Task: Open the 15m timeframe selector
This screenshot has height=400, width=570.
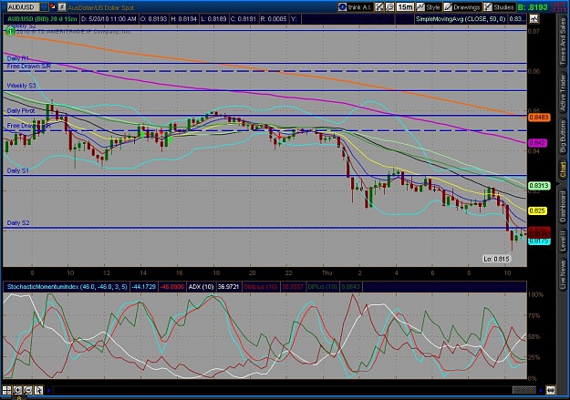Action: tap(405, 7)
